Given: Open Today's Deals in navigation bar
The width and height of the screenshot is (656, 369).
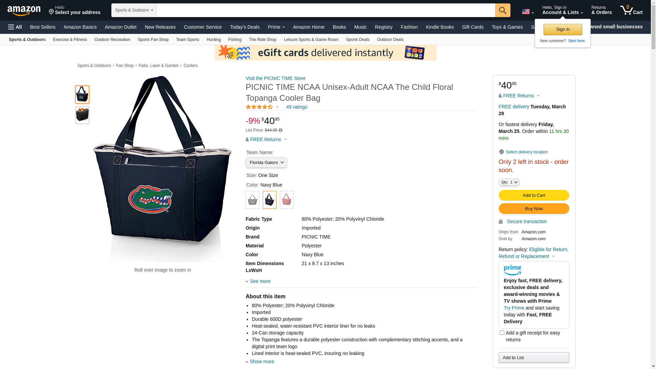Looking at the screenshot, I should (x=245, y=27).
